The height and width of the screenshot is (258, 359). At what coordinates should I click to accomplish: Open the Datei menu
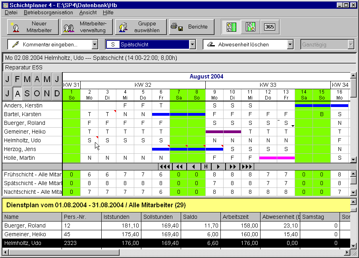coord(11,13)
